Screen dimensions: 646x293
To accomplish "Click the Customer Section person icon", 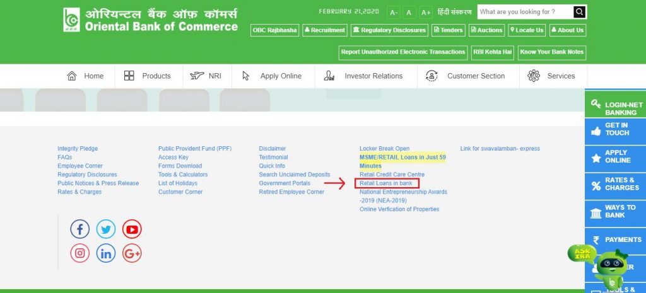I will click(432, 76).
